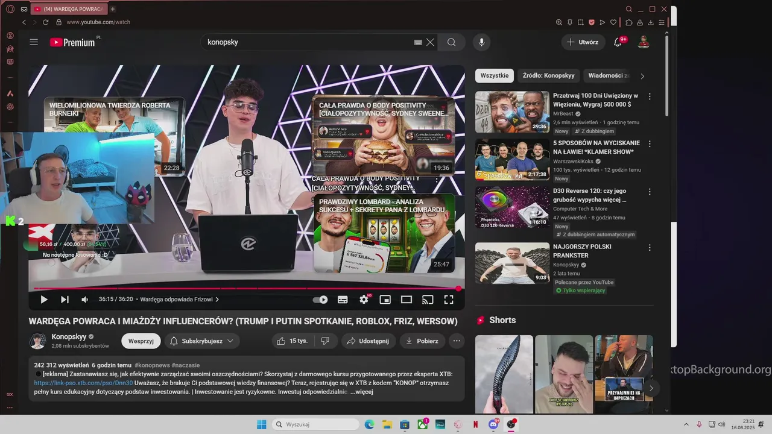Switch to the miniplayer
This screenshot has width=772, height=434.
(x=385, y=300)
